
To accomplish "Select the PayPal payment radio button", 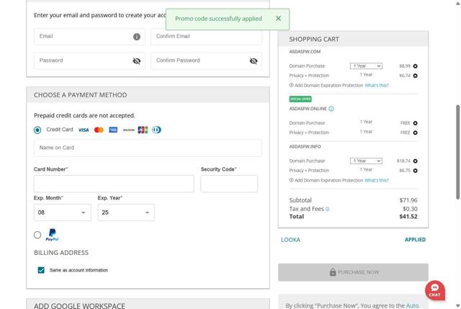I will [x=37, y=235].
